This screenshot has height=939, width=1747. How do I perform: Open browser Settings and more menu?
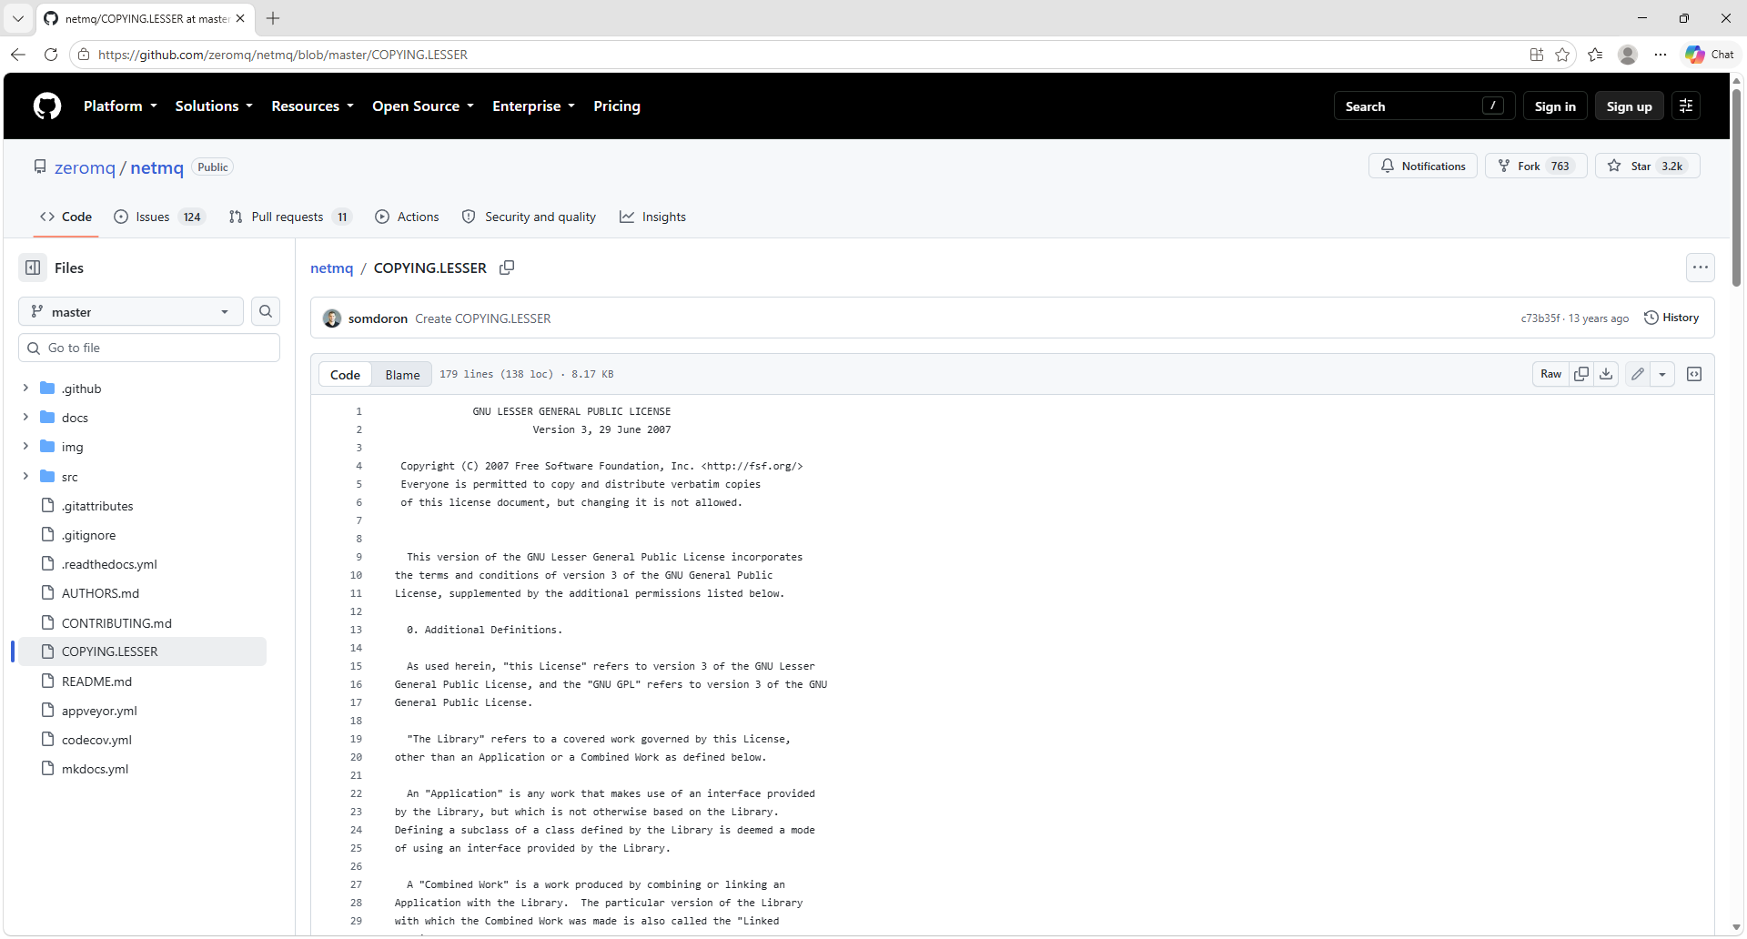(1661, 55)
